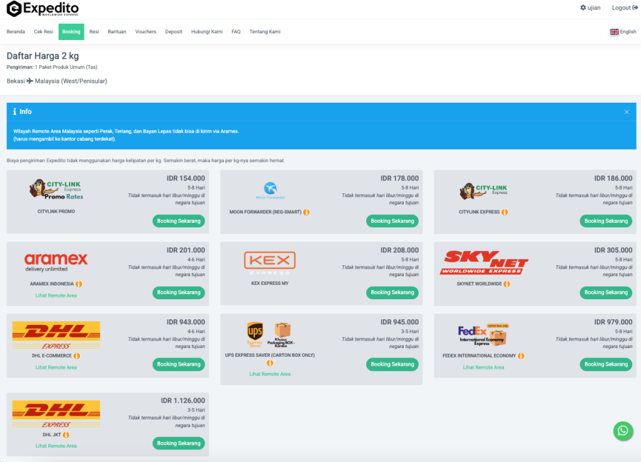Image resolution: width=641 pixels, height=462 pixels.
Task: Click info icon beside FedEx International Economy
Action: click(521, 356)
